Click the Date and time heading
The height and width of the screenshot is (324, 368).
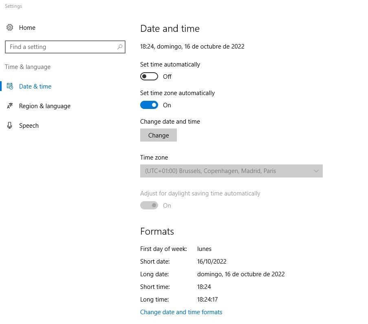[170, 29]
